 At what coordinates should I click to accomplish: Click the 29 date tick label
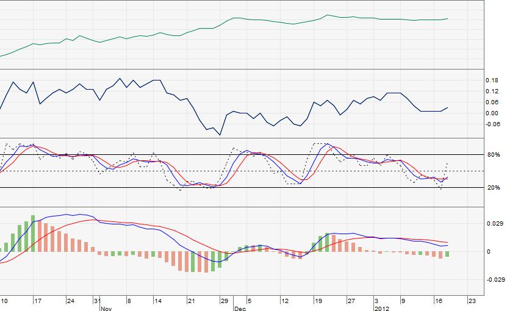tap(225, 301)
